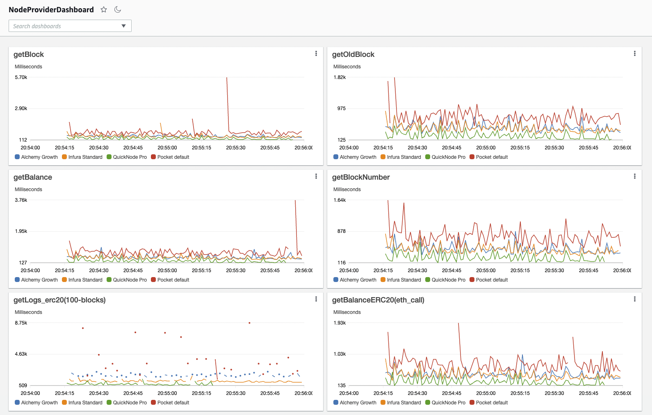This screenshot has height=415, width=652.
Task: Click the getLogs_erc20(100-blocks) widget title
Action: pyautogui.click(x=59, y=300)
